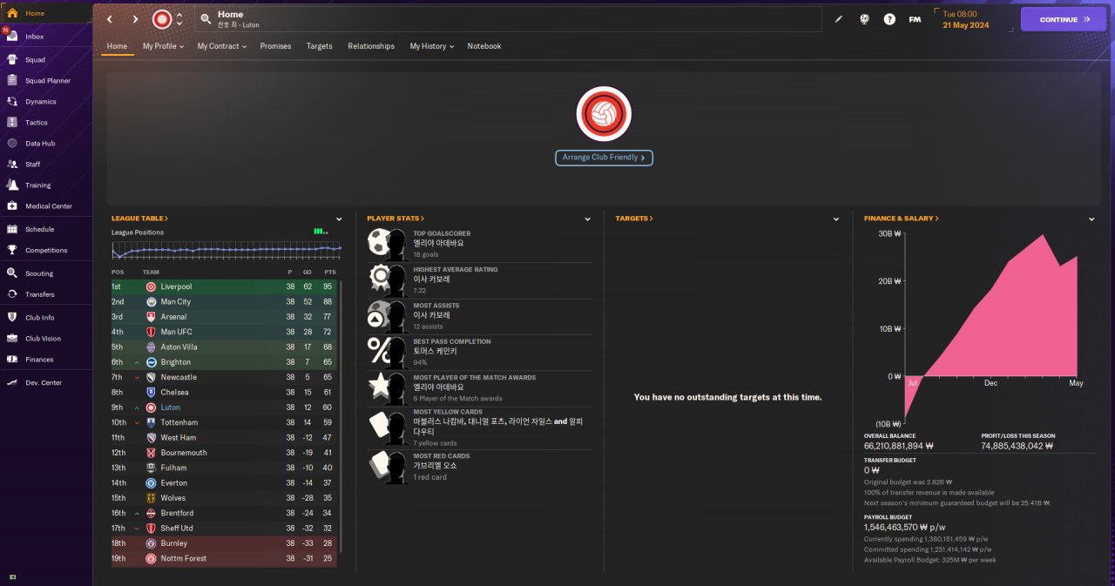
Task: Open Squad Planner
Action: (46, 80)
